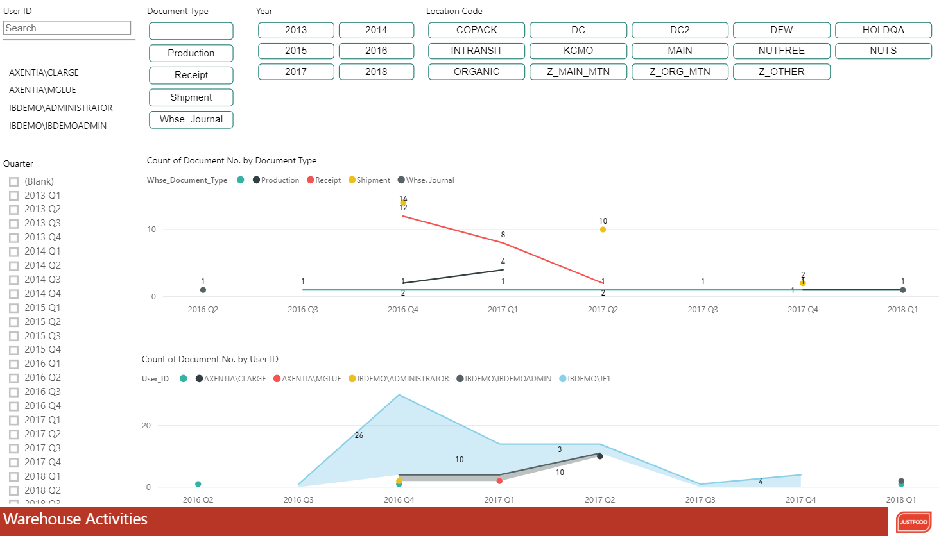Tick the 2017 Q1 quarter checkbox
The width and height of the screenshot is (939, 536).
[13, 421]
